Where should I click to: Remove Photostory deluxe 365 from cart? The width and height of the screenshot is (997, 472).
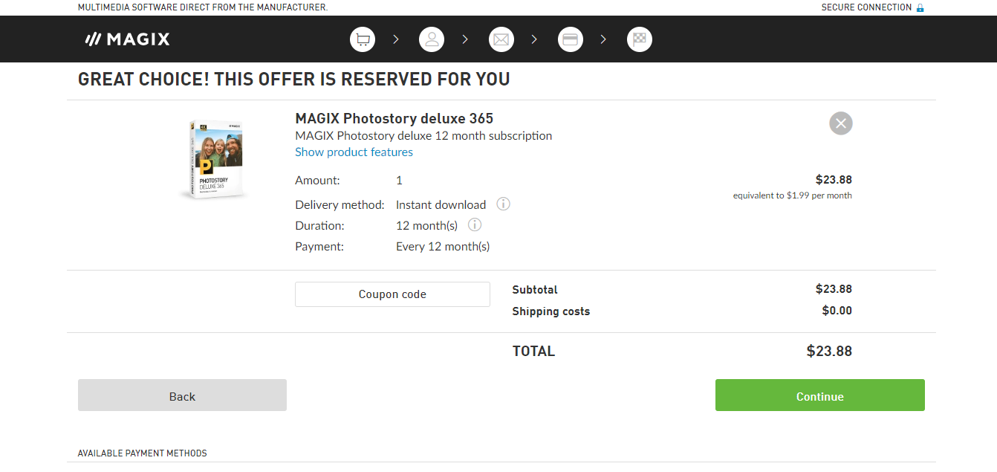click(840, 123)
